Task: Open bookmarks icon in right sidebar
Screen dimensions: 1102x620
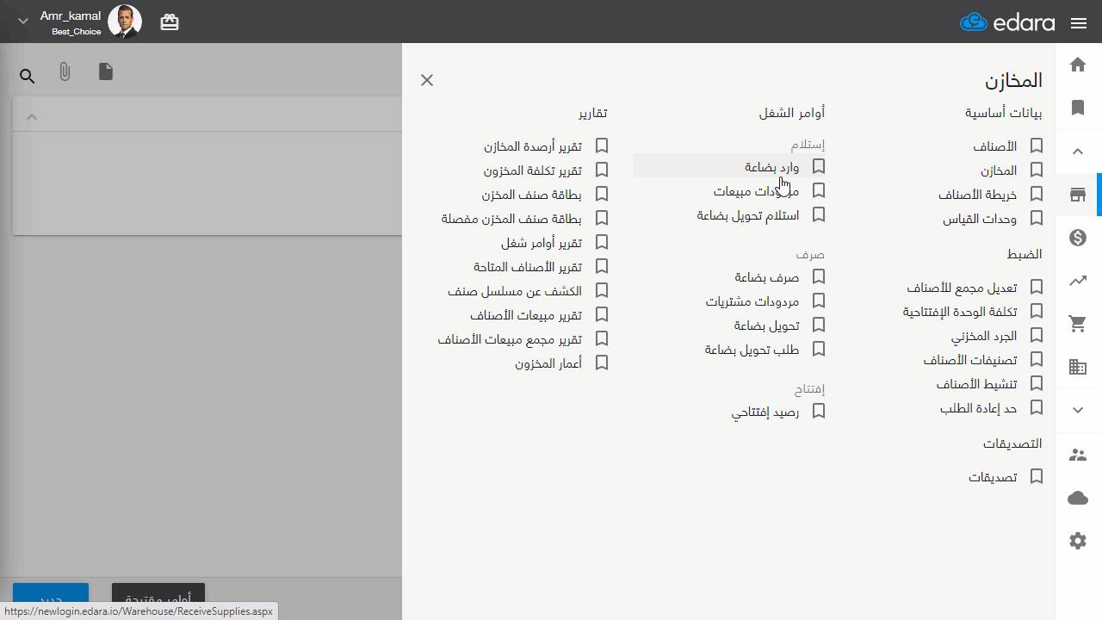Action: 1078,108
